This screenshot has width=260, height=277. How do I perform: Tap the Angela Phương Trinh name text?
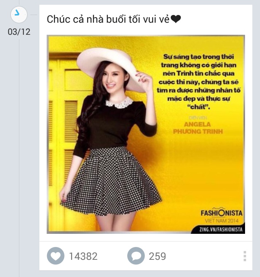pos(198,128)
